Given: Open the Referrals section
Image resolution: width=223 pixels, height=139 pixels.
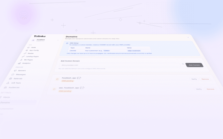Looking at the screenshot, I should [x=16, y=78].
